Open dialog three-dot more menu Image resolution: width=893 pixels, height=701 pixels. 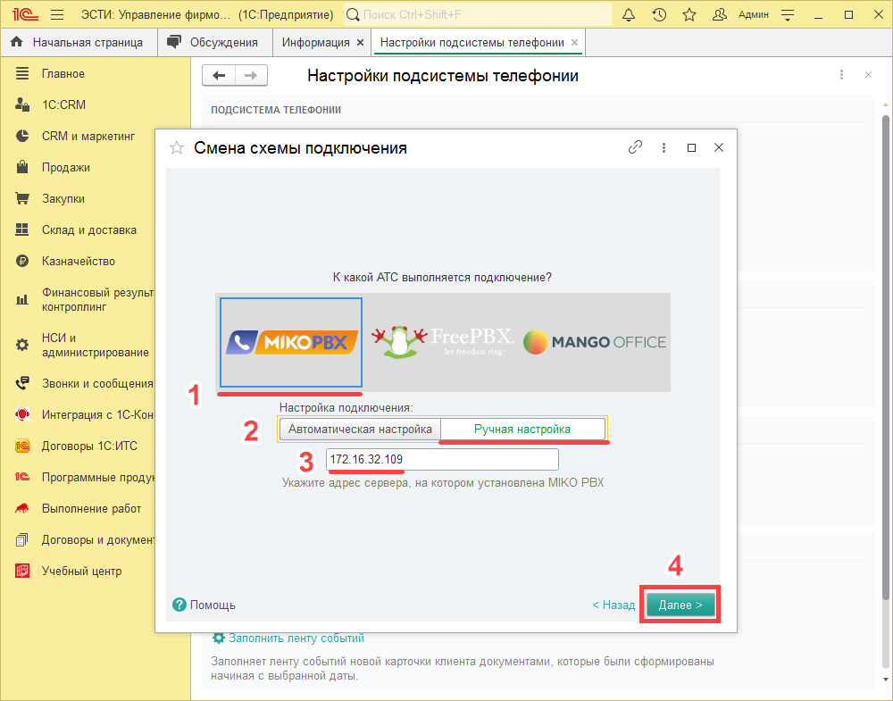tap(663, 147)
